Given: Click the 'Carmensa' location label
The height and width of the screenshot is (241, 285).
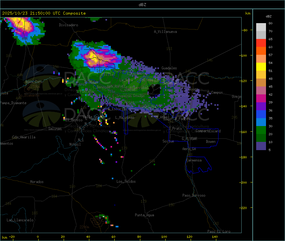Looking at the screenshot, I should tap(194, 161).
